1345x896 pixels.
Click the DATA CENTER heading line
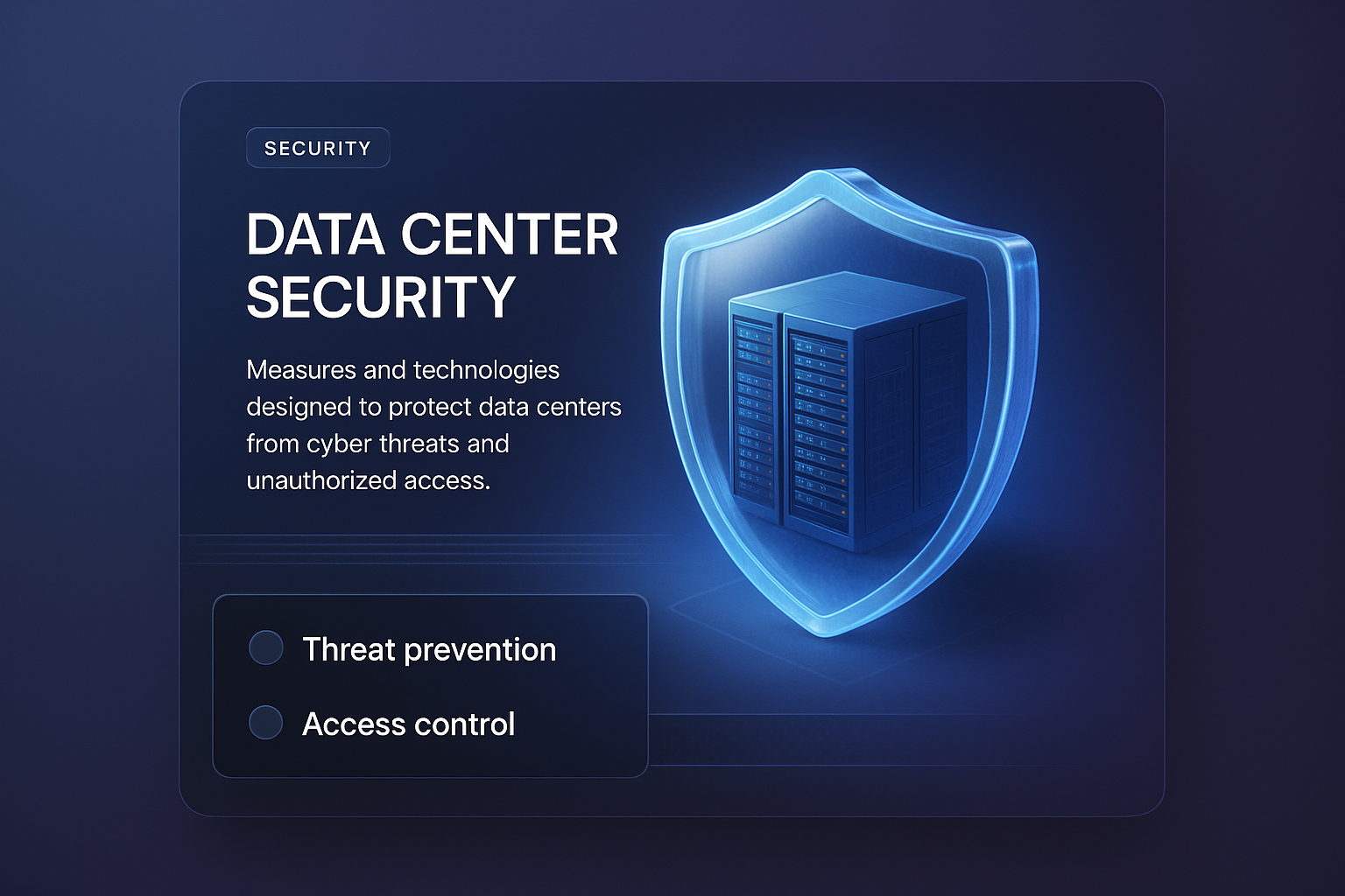433,234
